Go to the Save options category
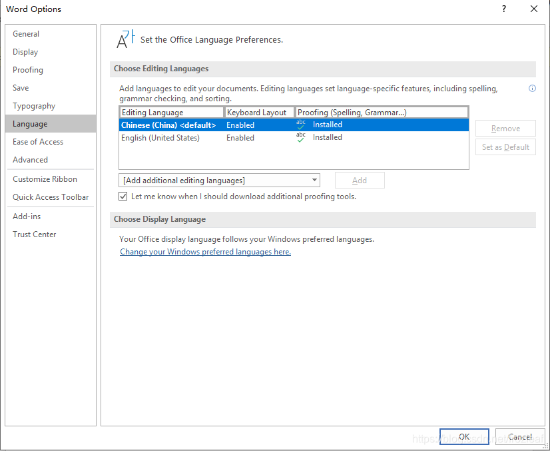 click(51, 88)
